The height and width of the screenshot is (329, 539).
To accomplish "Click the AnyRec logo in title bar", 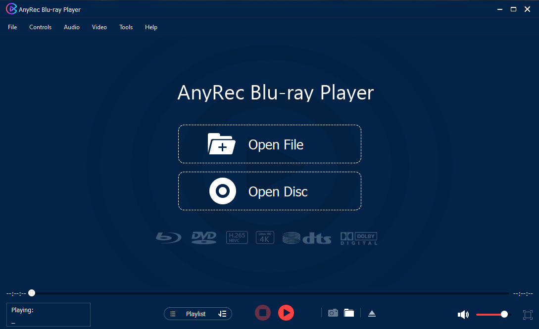I will point(11,9).
